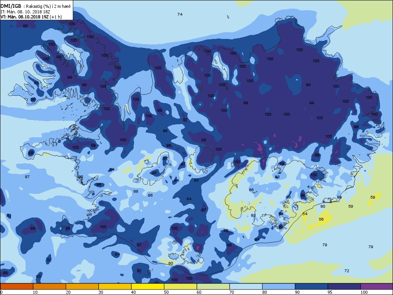The height and width of the screenshot is (295, 393).
Task: Select the 54 humidity value on the map
Action: tap(305, 214)
